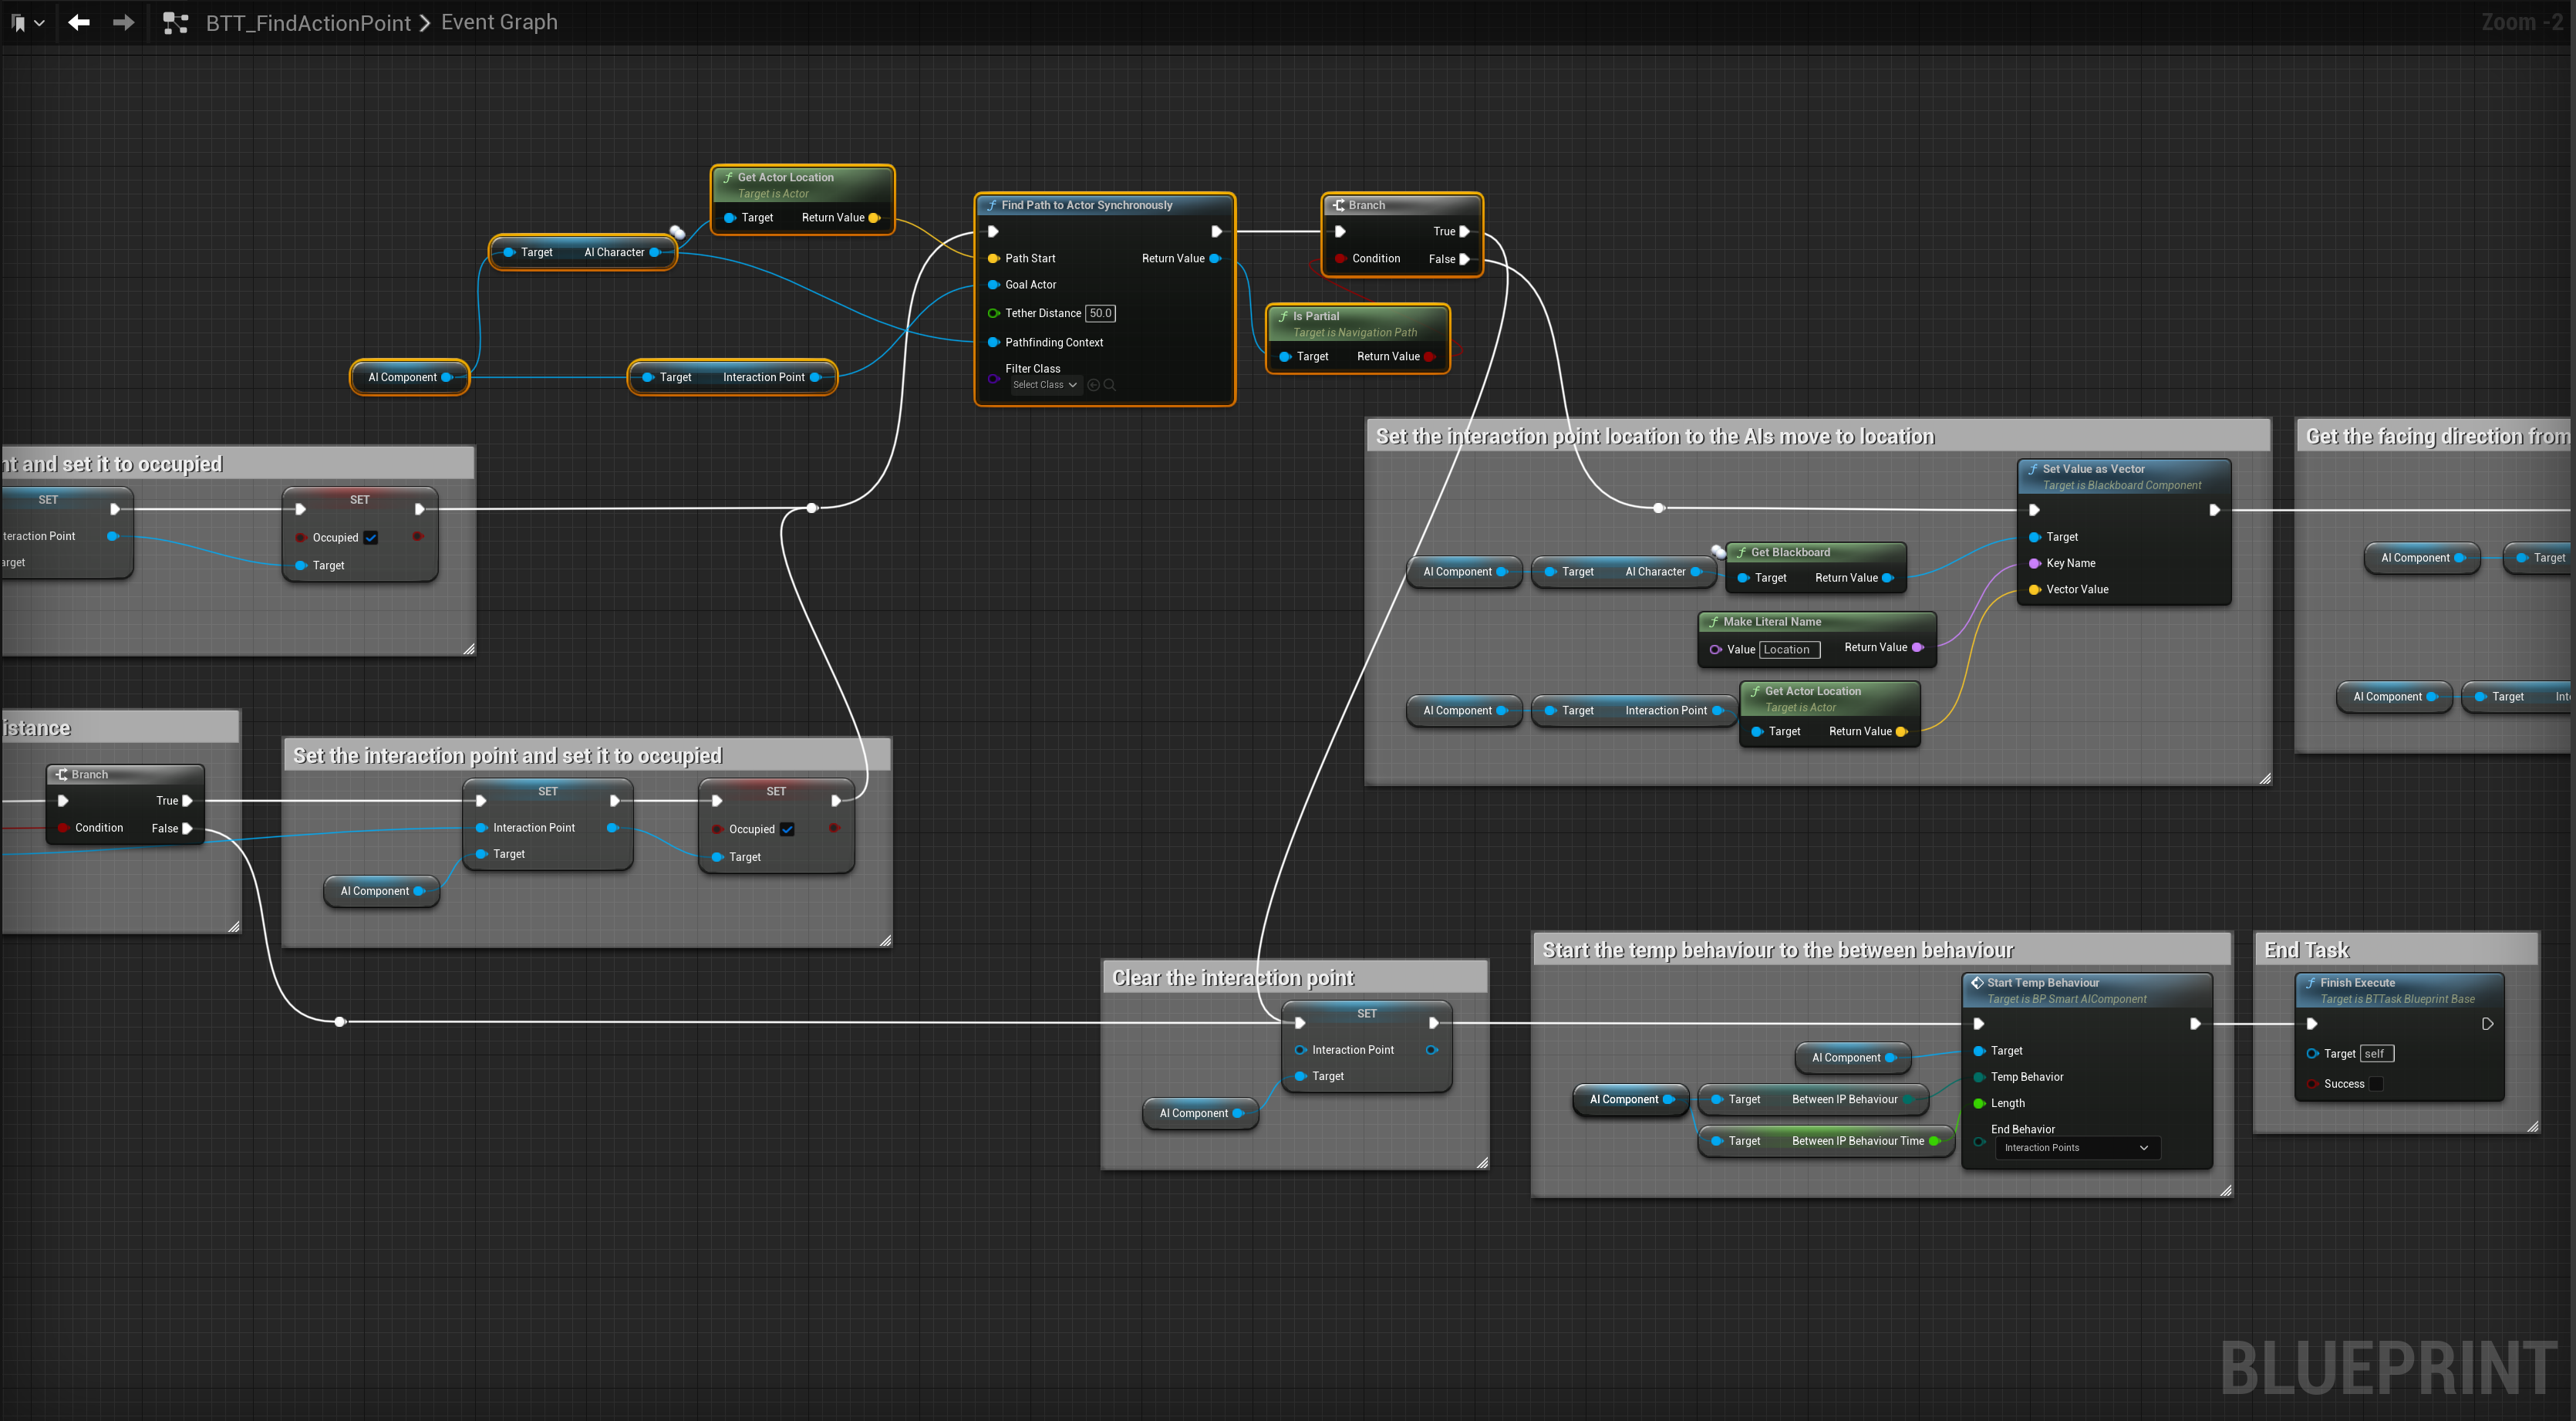Click Event Graph breadcrumb
Image resolution: width=2576 pixels, height=1421 pixels.
coord(499,22)
